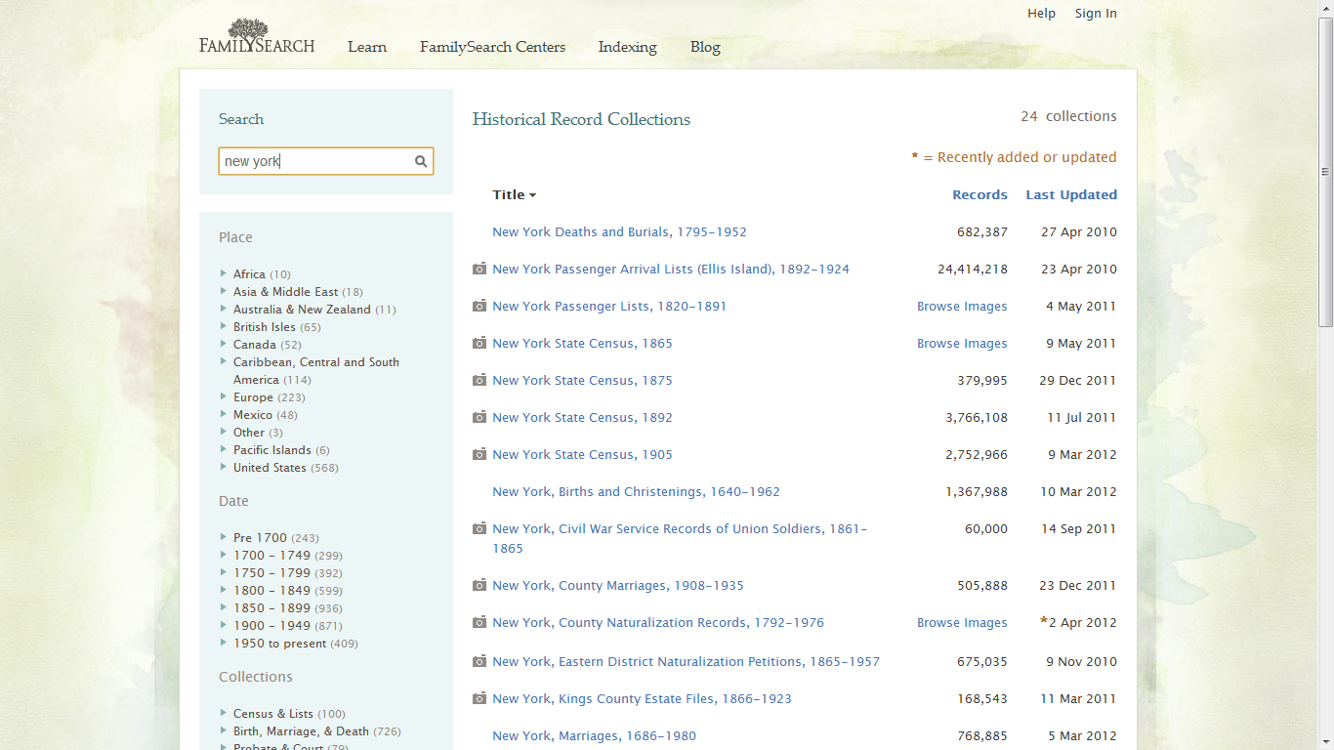Expand the 1800 - 1849 date filter

(x=224, y=590)
